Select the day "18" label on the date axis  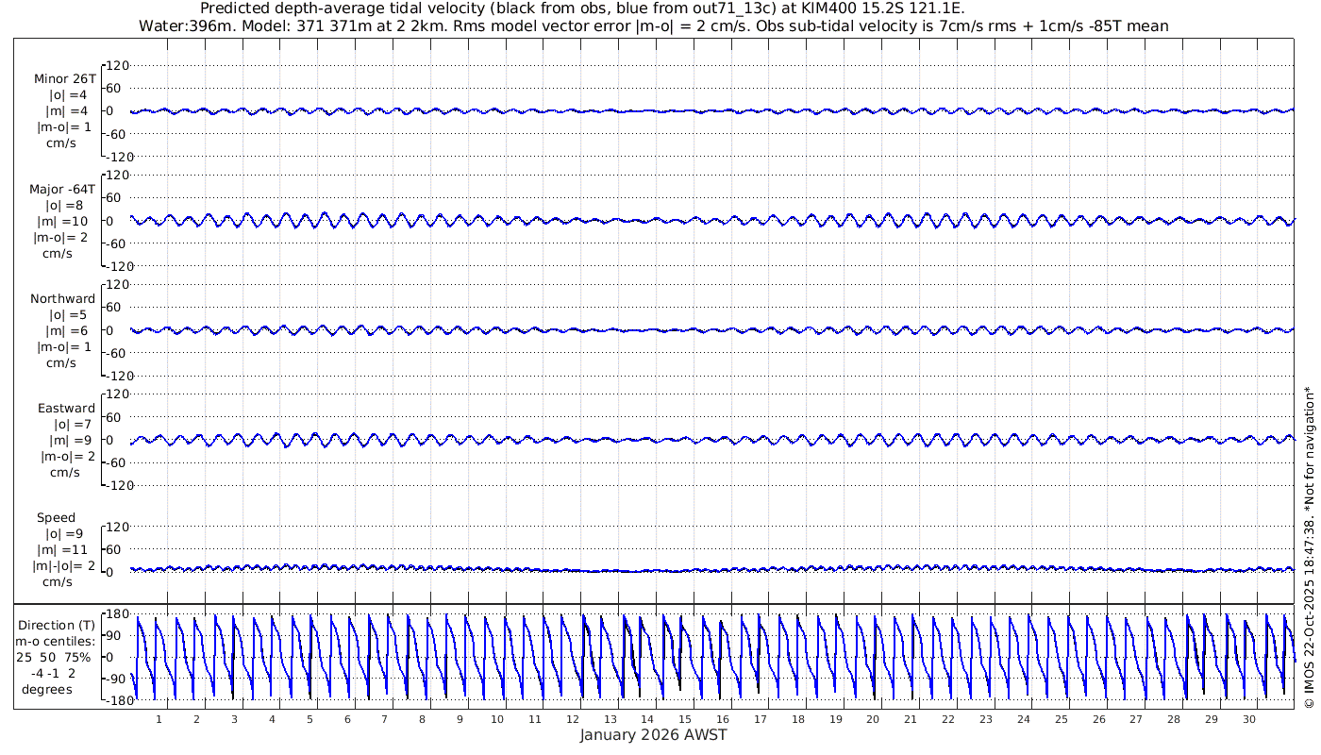[798, 719]
